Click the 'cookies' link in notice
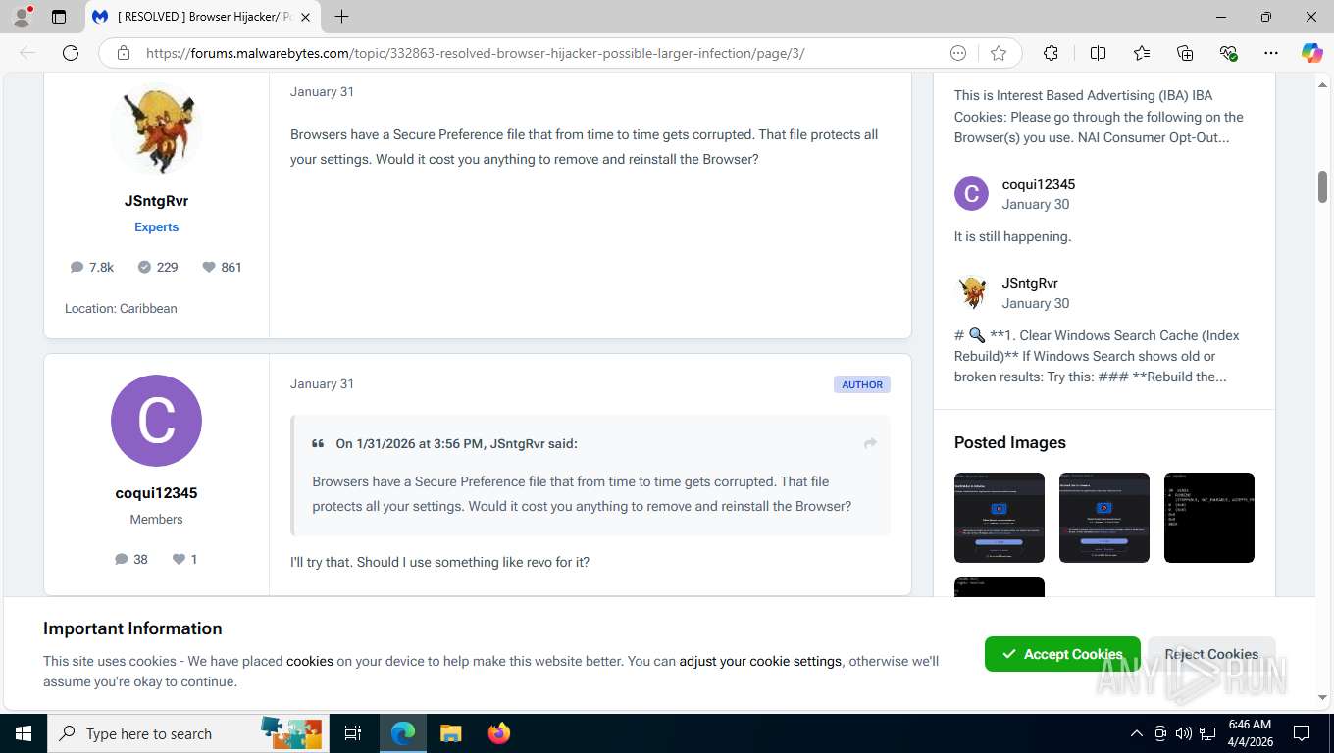 click(310, 661)
